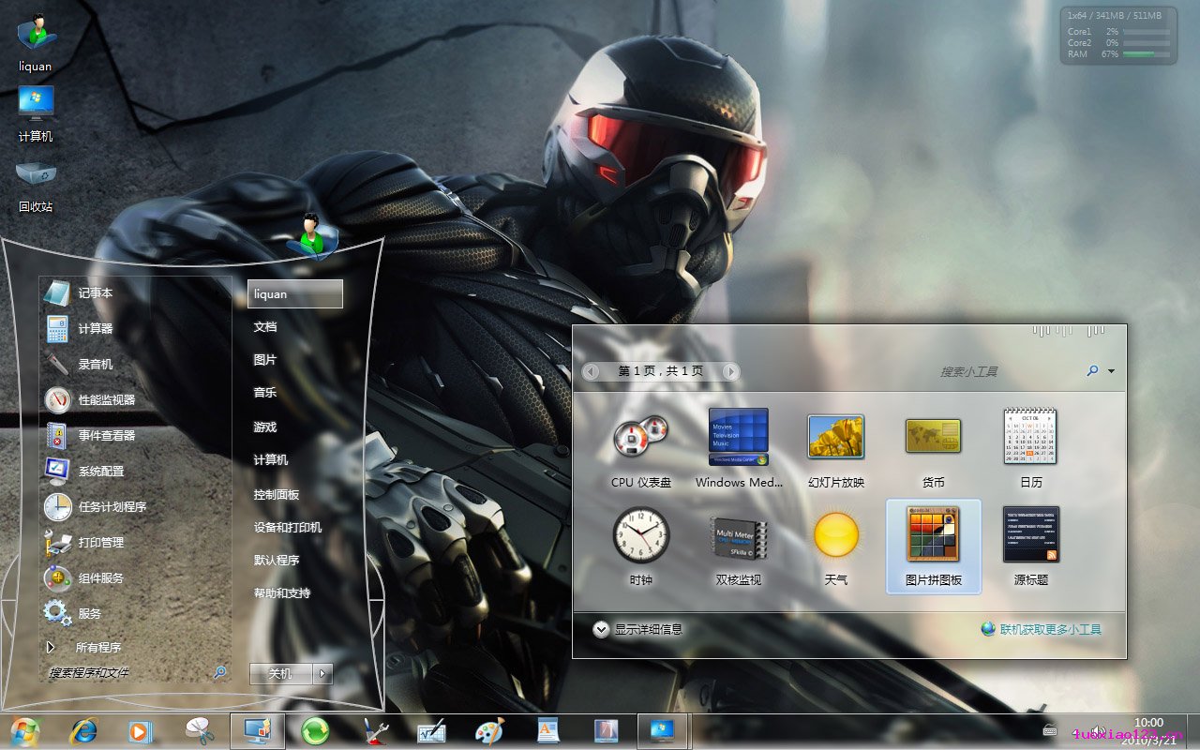
Task: Choose the 双核监视 Multi Meter gadget
Action: tap(739, 548)
